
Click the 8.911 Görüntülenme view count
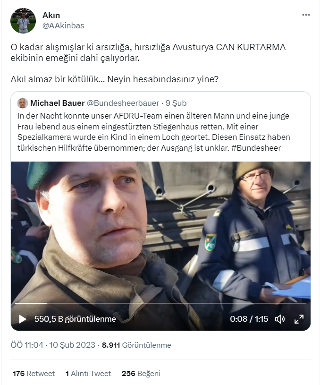pos(136,345)
